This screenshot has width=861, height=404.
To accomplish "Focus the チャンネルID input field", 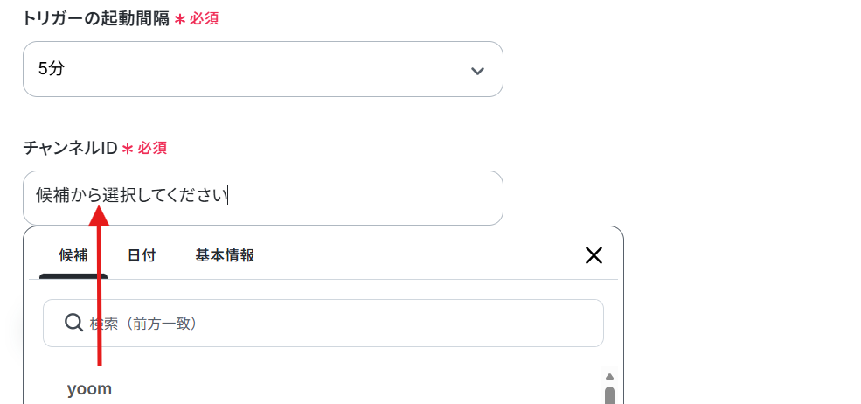I will [263, 198].
